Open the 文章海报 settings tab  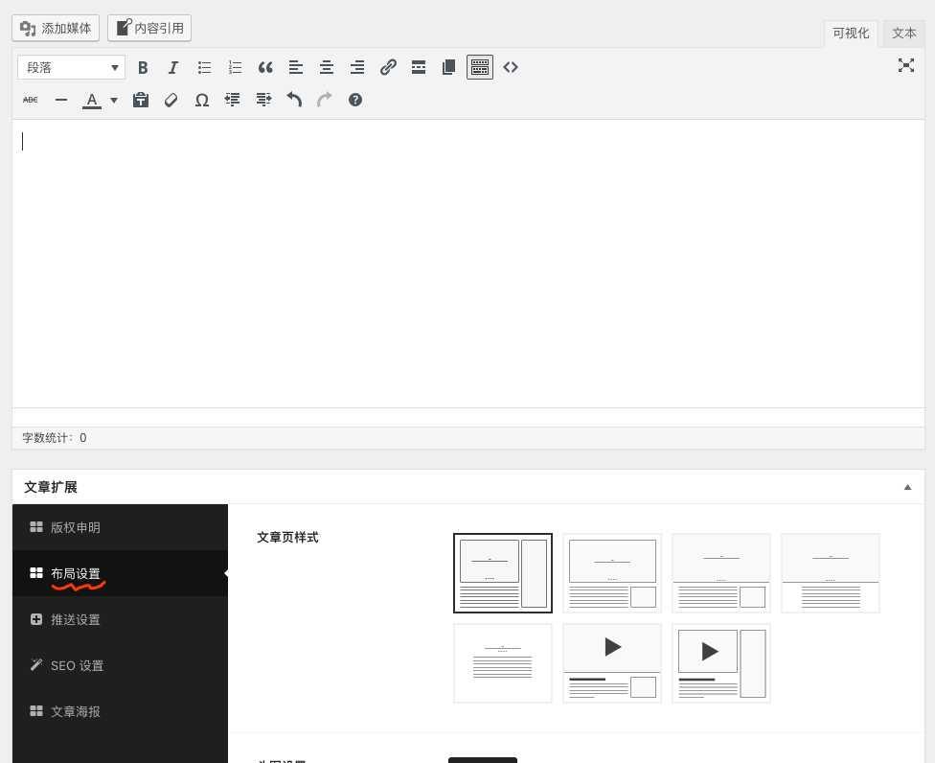120,711
